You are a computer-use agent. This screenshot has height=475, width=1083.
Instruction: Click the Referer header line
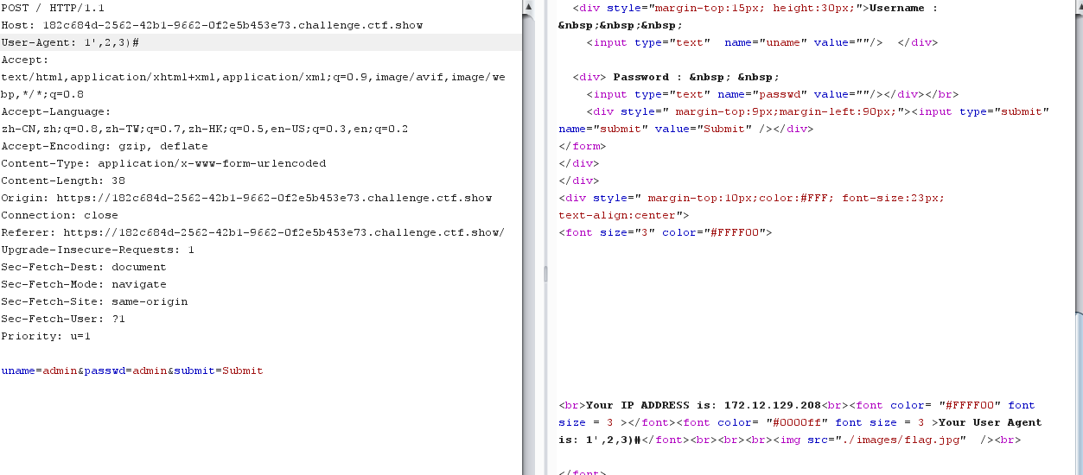pos(252,232)
